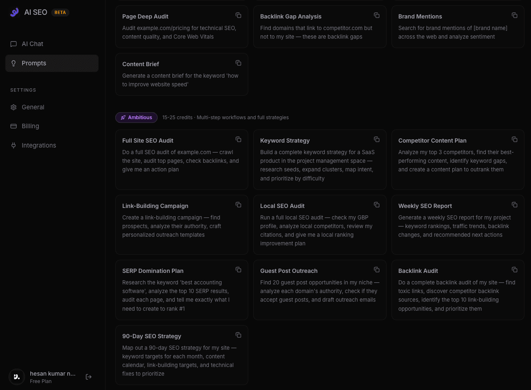Click the log out icon
The width and height of the screenshot is (531, 390).
(89, 377)
